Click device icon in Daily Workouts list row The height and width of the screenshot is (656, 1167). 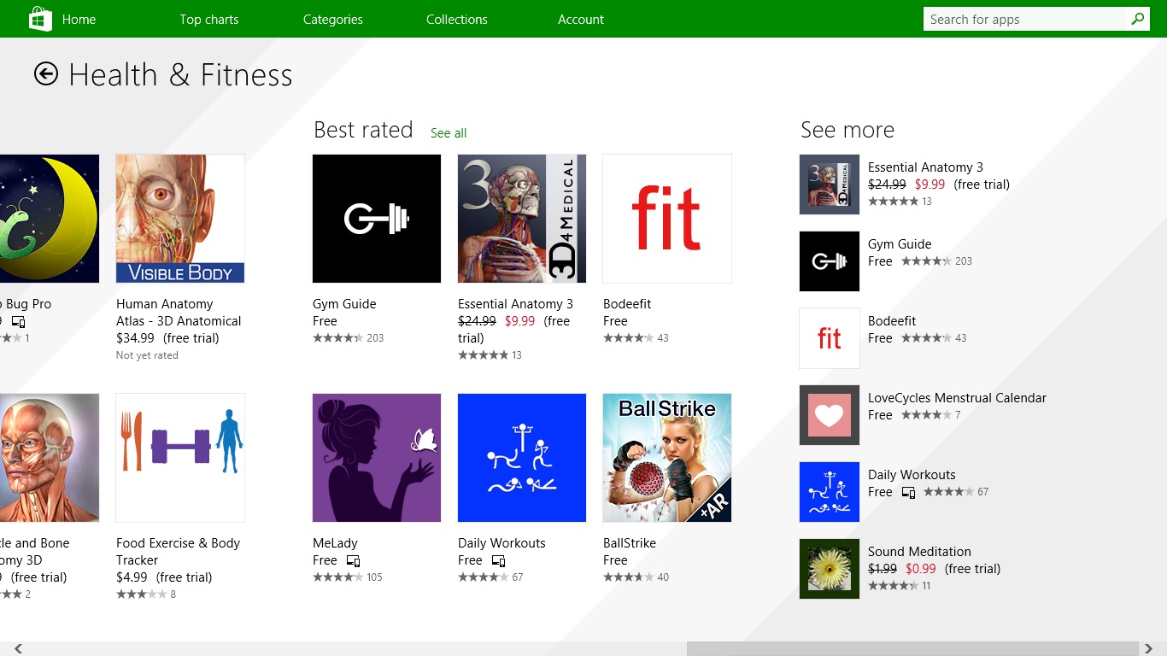908,493
